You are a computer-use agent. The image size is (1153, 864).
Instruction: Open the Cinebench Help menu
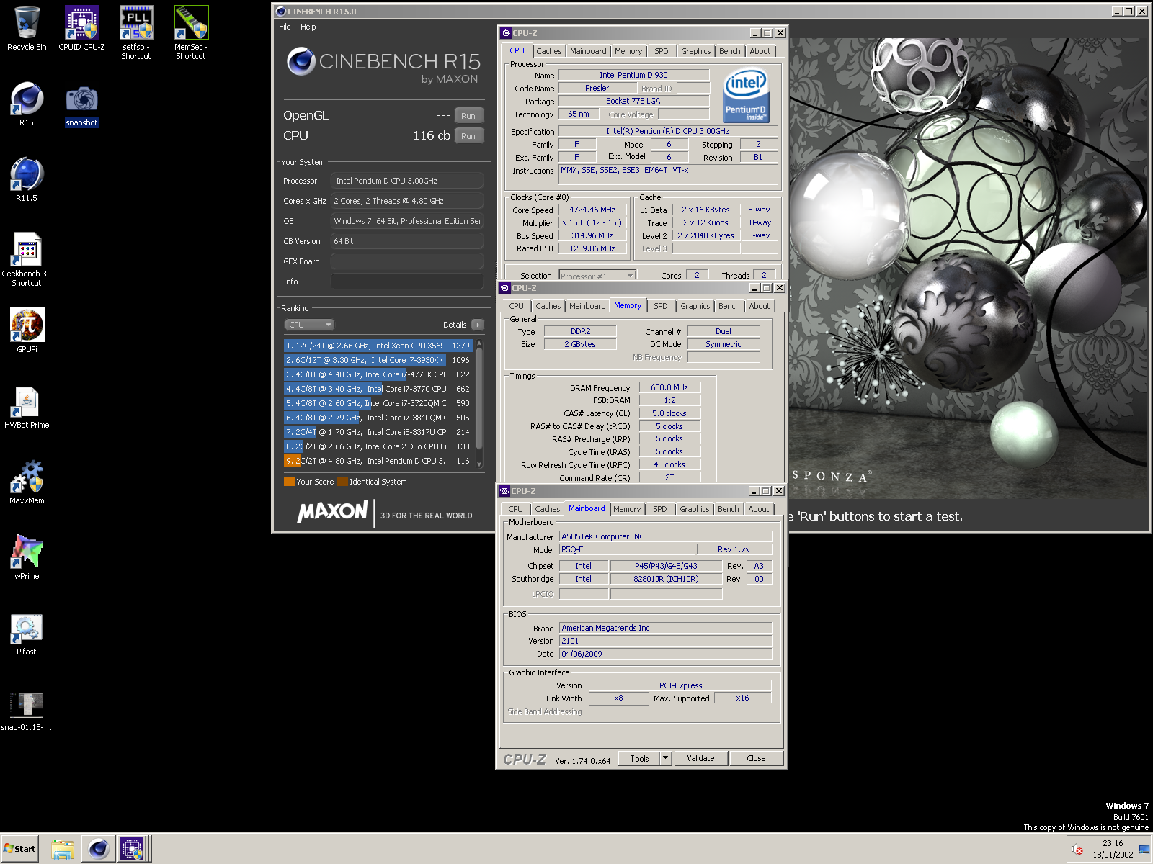308,27
